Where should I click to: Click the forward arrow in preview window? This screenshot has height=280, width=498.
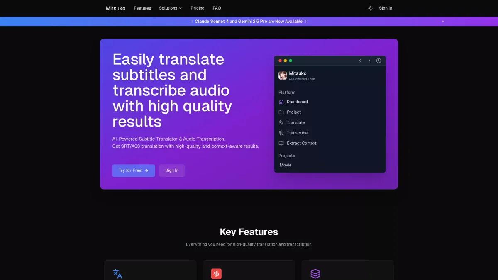click(x=369, y=61)
